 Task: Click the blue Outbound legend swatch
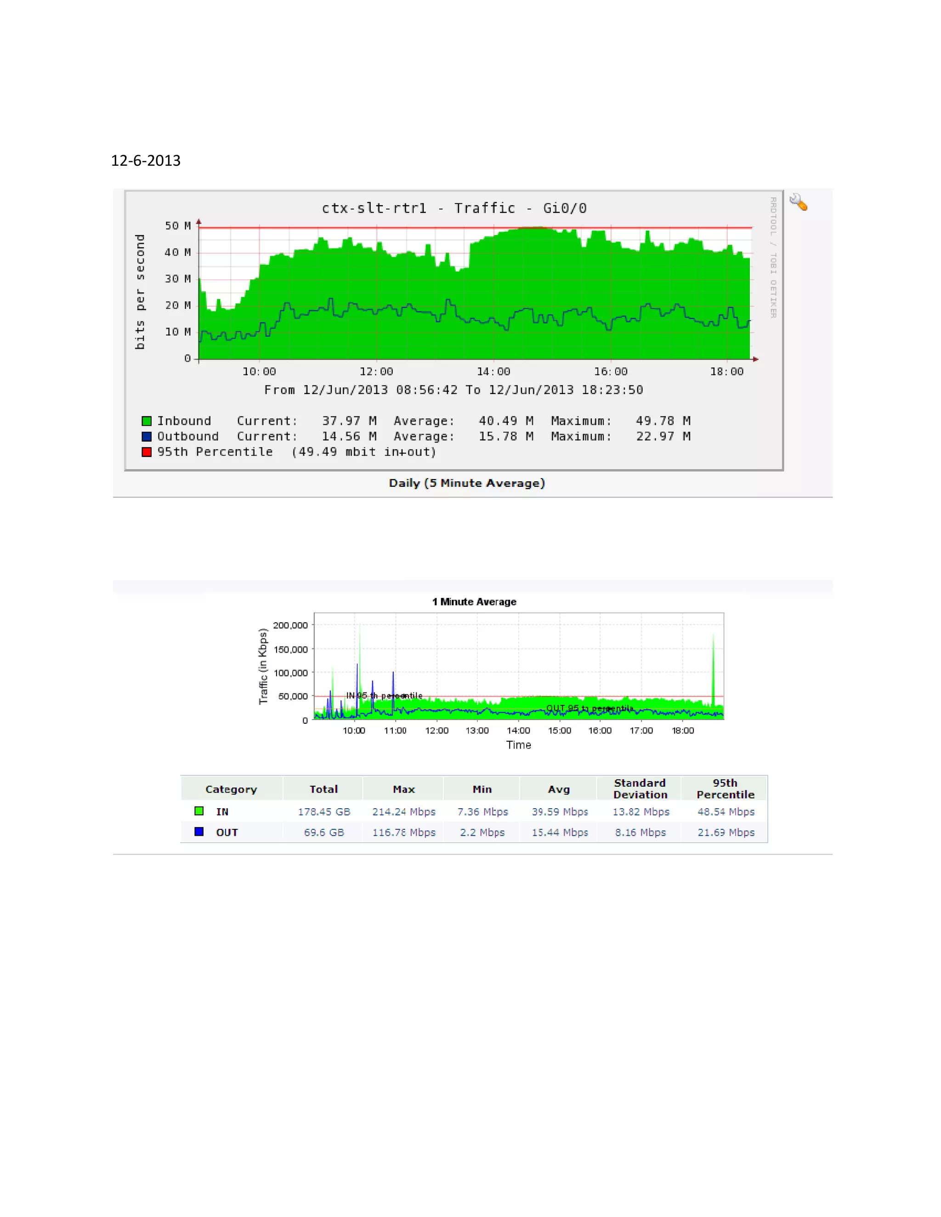[x=147, y=436]
